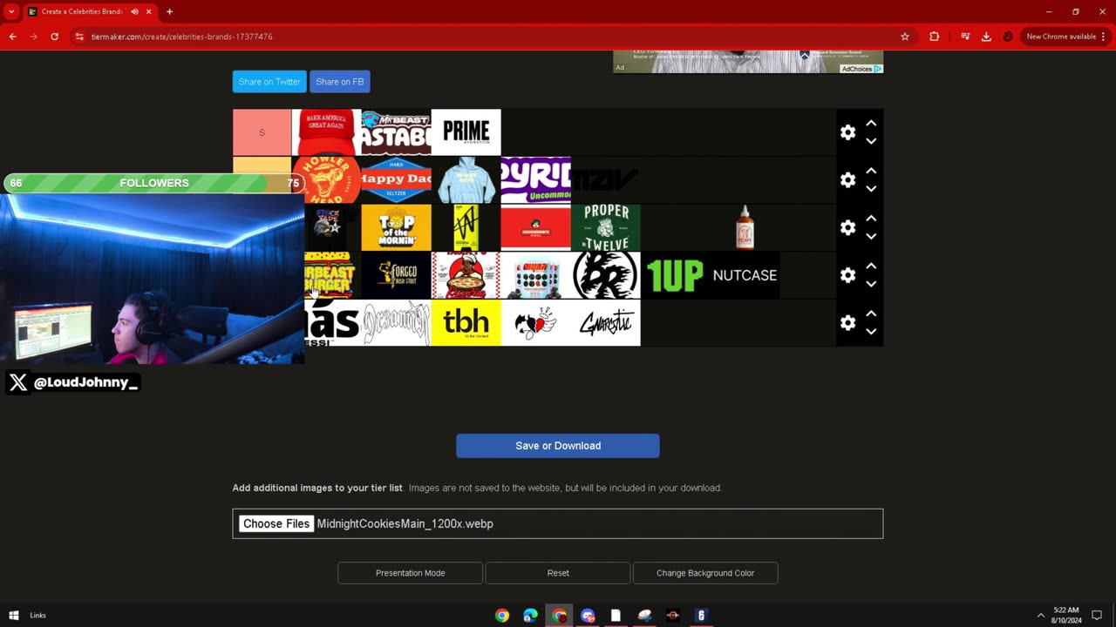
Task: Select the Happy Dad seltzer logo
Action: (396, 180)
